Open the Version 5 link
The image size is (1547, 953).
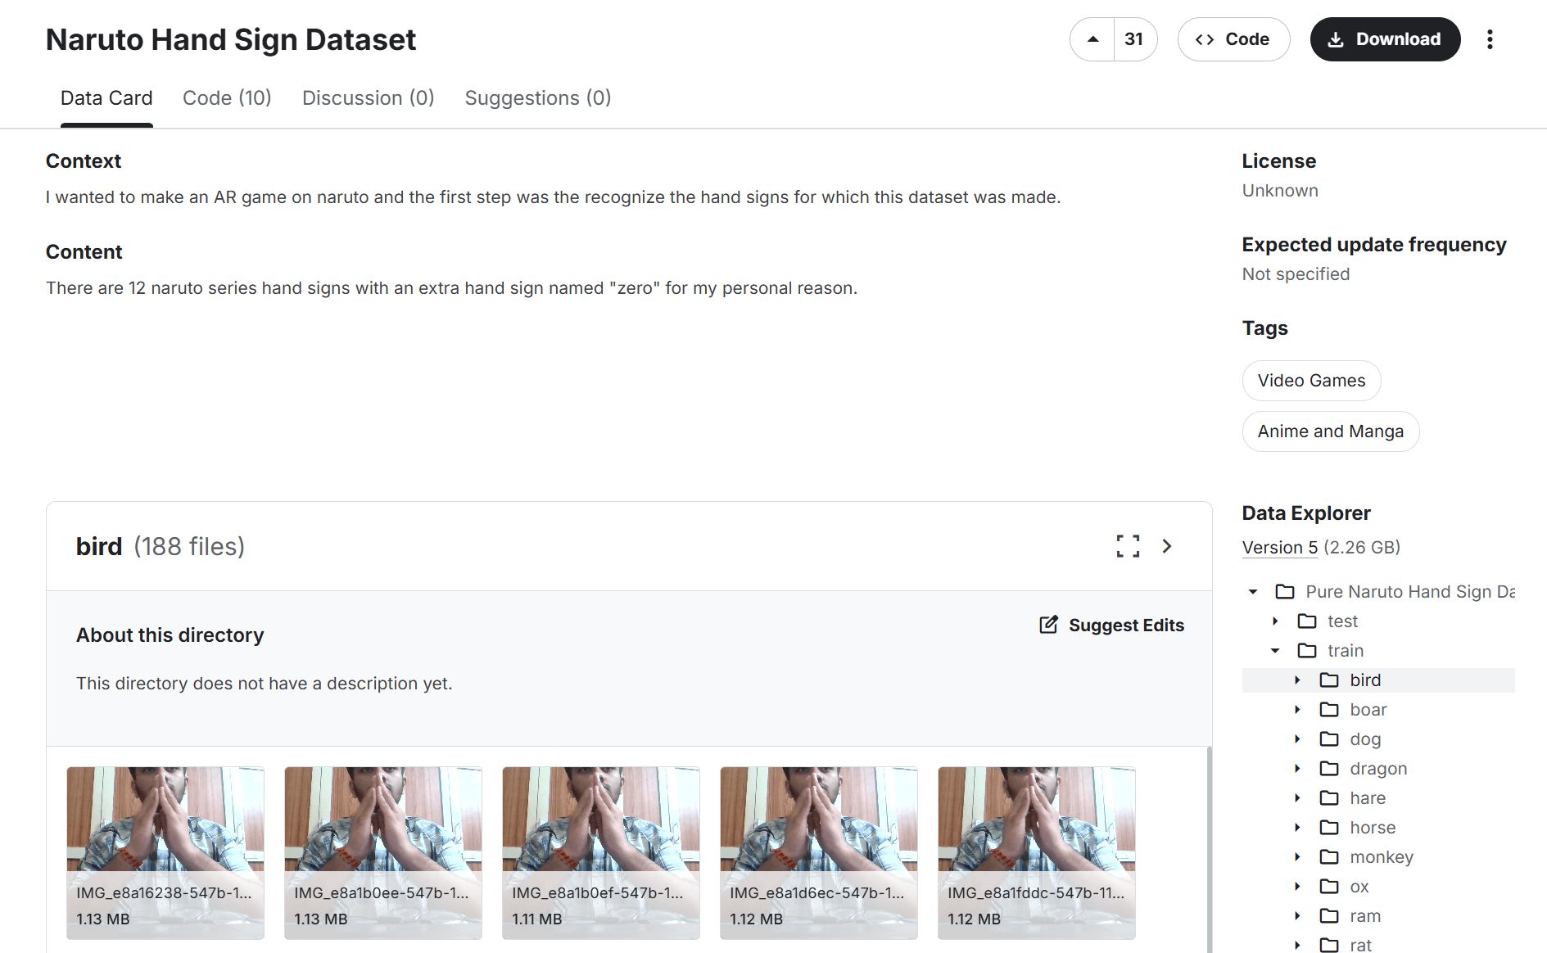tap(1279, 548)
